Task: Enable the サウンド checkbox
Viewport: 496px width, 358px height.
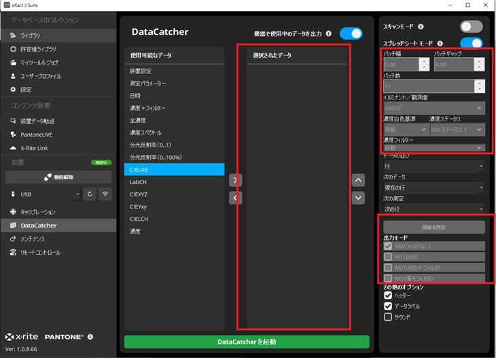Action: [388, 317]
